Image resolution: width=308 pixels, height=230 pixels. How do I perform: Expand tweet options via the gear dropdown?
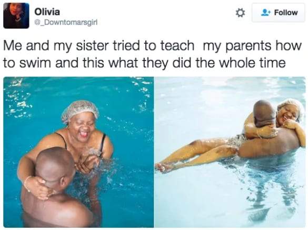(240, 13)
